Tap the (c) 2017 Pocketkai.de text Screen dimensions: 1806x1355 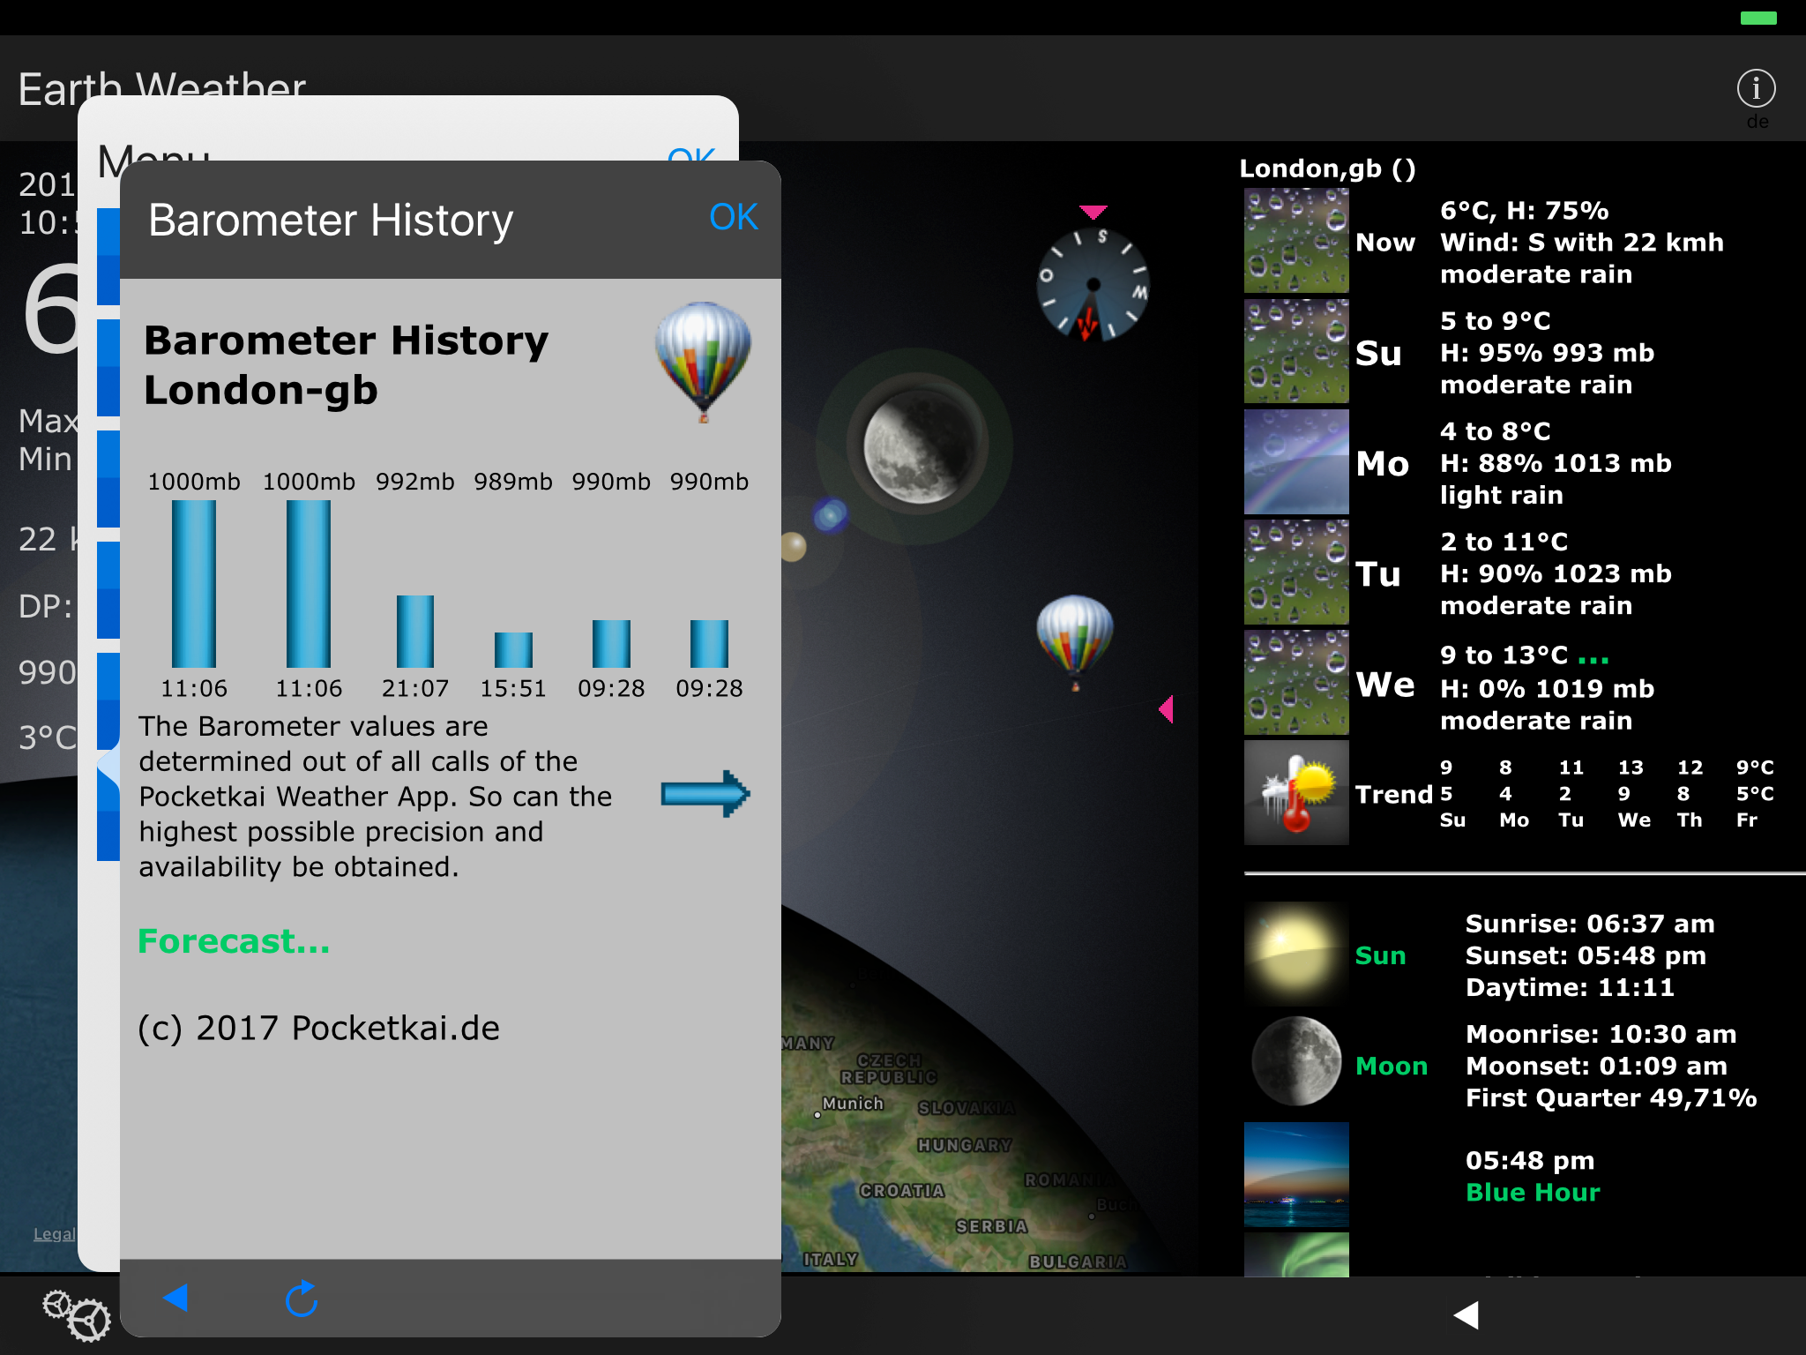pyautogui.click(x=319, y=1028)
